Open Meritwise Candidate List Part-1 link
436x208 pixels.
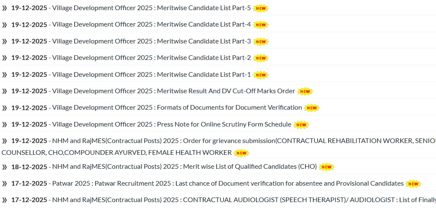[x=152, y=75]
